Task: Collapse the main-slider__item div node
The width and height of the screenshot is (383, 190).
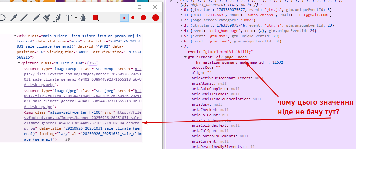Action: pos(15,36)
